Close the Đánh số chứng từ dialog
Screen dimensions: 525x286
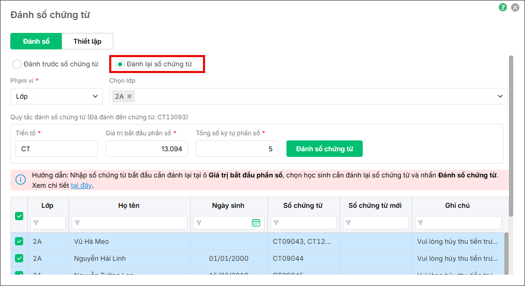click(x=515, y=7)
